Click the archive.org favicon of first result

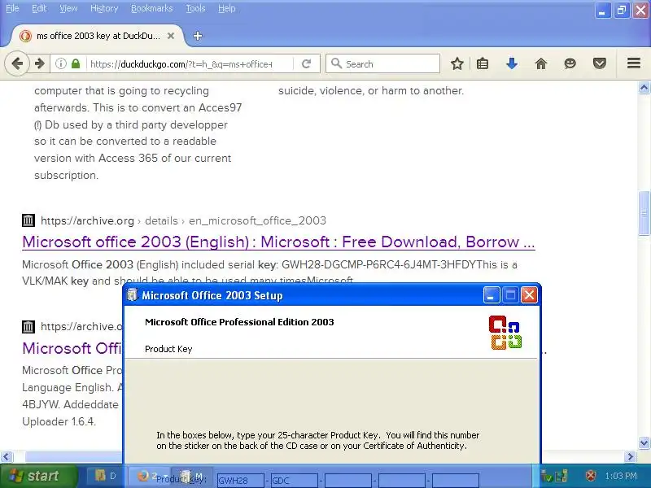(28, 220)
